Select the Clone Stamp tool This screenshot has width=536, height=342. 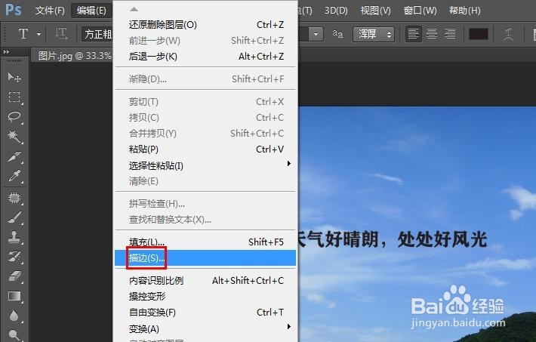14,236
